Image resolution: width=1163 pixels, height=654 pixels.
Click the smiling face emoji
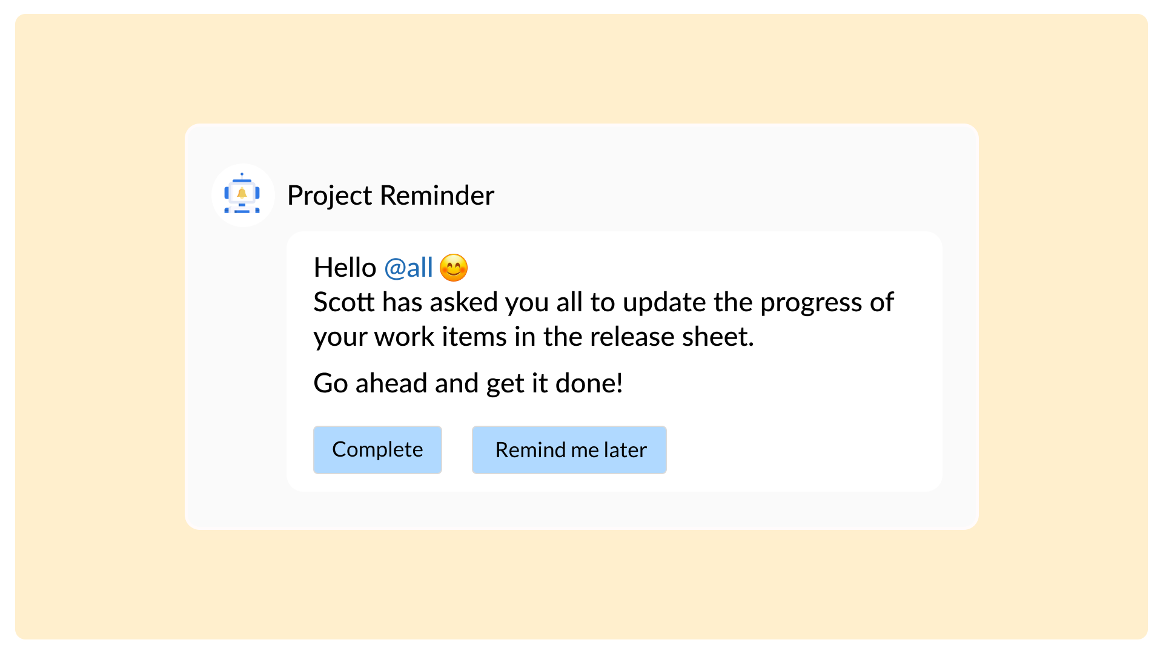[454, 268]
